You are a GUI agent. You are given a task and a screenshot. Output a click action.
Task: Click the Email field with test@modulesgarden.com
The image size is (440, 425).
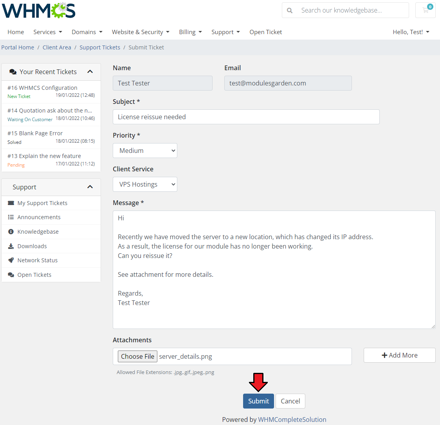pos(288,83)
